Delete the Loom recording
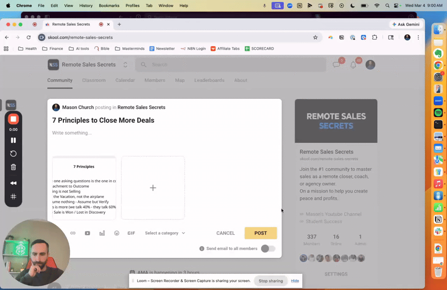The height and width of the screenshot is (290, 447). coord(13,167)
